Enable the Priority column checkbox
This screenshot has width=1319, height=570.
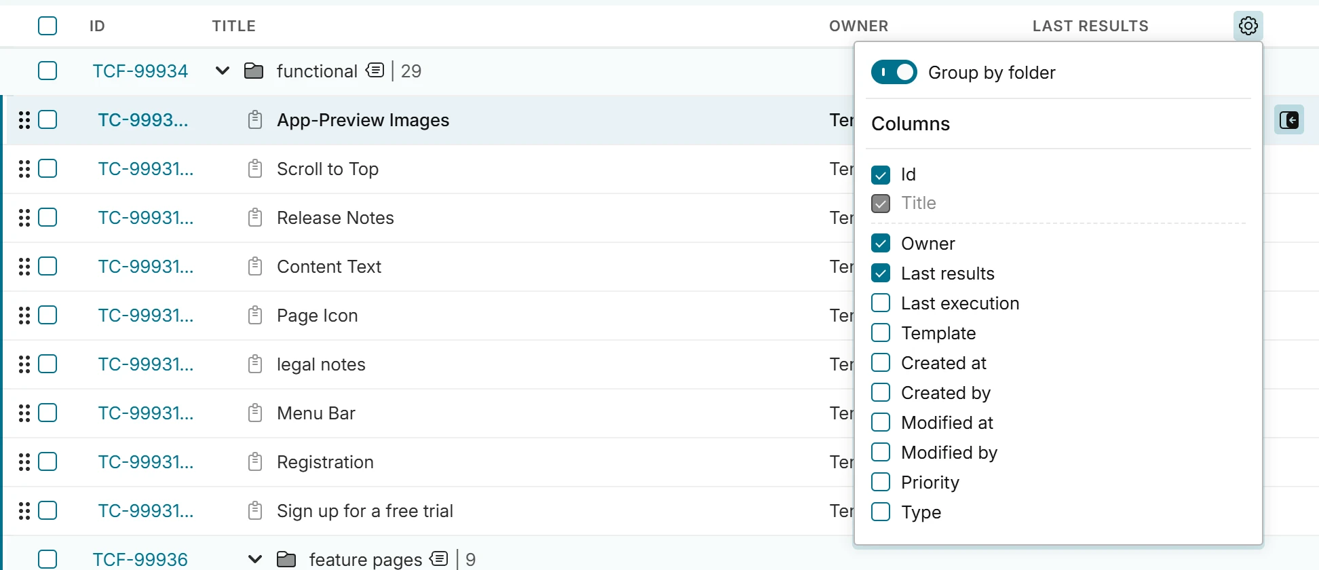click(x=881, y=482)
